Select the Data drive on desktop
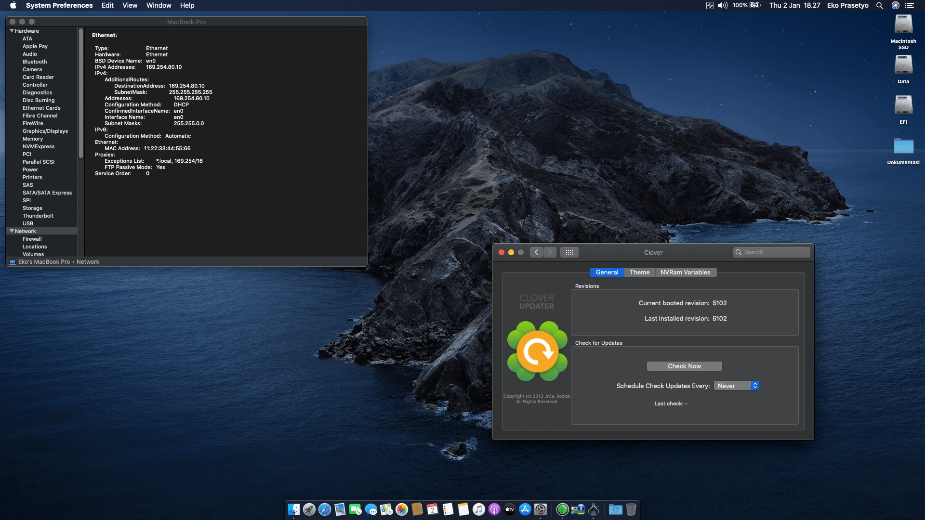Viewport: 925px width, 520px height. pos(903,69)
